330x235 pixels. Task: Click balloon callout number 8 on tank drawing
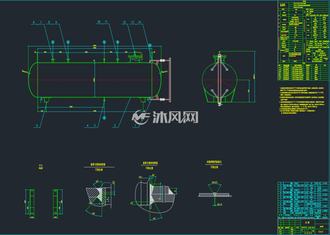pos(49,22)
